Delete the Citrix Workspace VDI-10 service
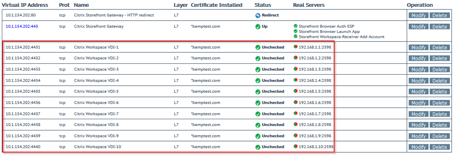Screen dimensions: 454x155 (440, 147)
